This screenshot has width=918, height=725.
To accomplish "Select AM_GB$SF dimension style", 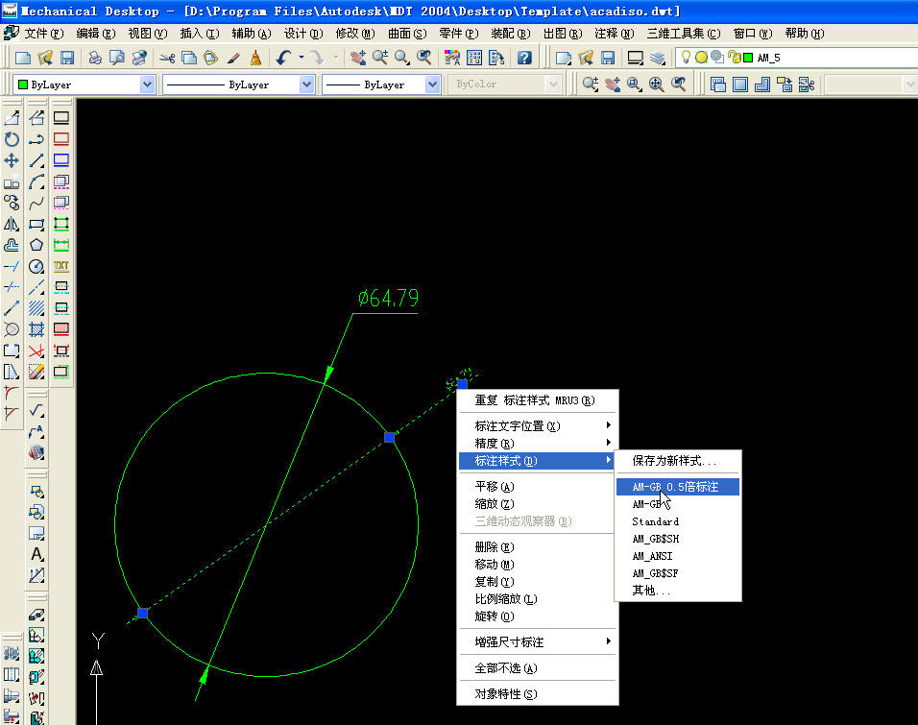I will coord(678,572).
